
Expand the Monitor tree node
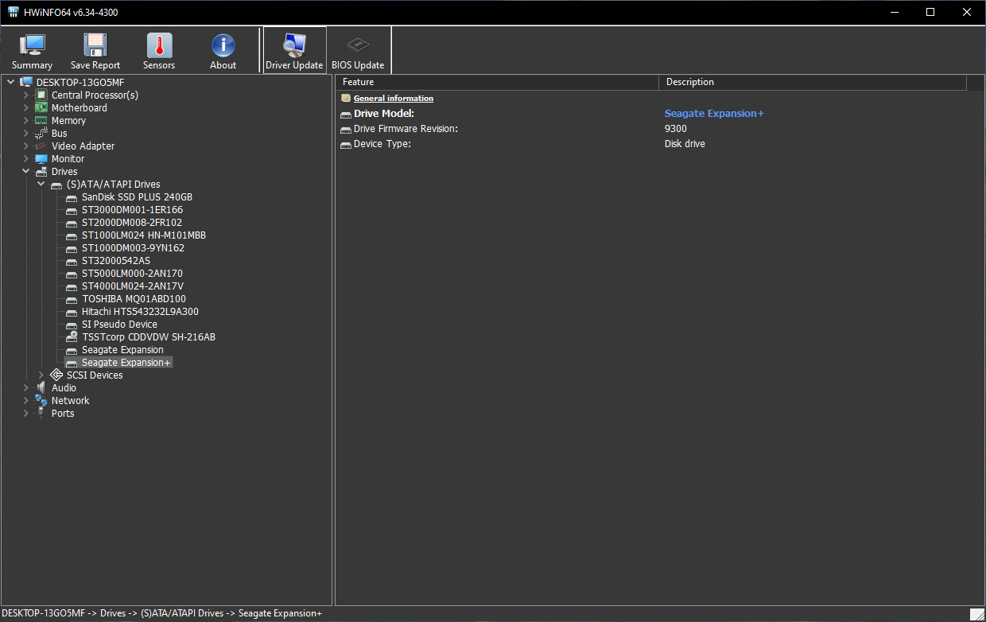pos(25,159)
